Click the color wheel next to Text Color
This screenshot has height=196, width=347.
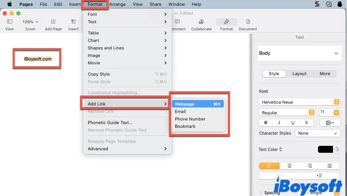(336, 149)
